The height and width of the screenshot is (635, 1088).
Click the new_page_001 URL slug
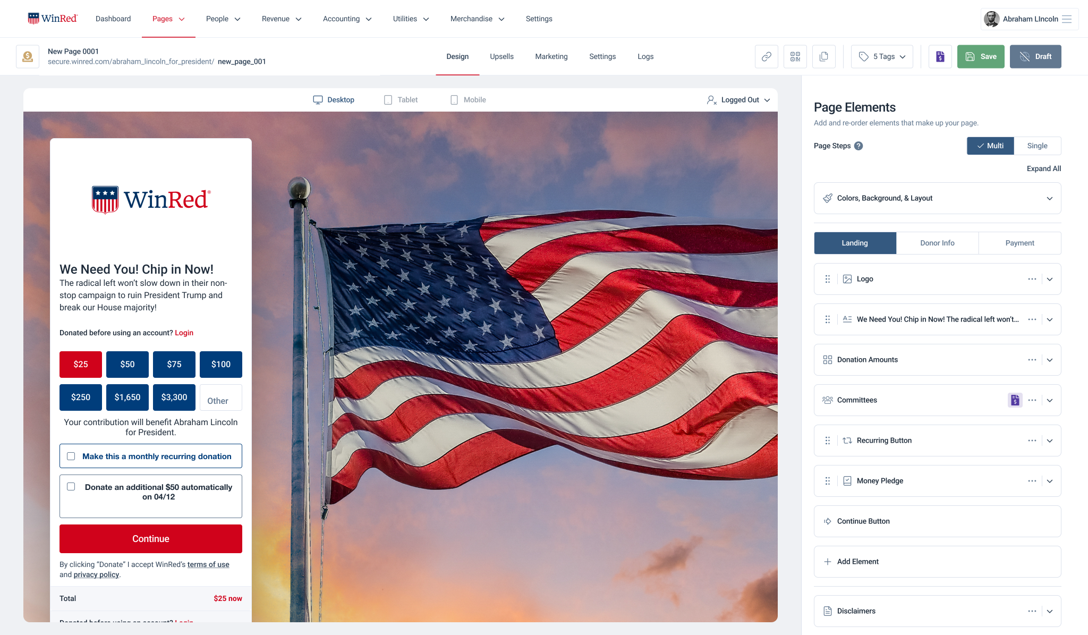(x=242, y=62)
